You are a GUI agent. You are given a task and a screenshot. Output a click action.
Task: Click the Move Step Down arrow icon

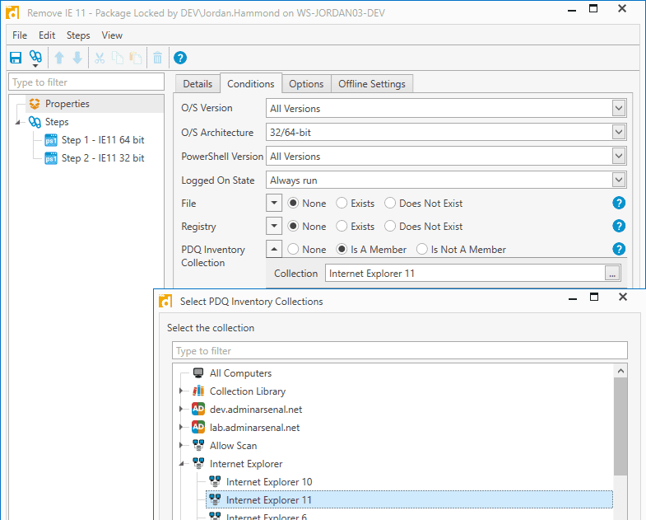click(77, 58)
